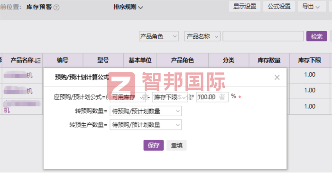Viewport: 332px width, 173px height.
Task: Open the 转预购数量 dropdown
Action: (146, 111)
